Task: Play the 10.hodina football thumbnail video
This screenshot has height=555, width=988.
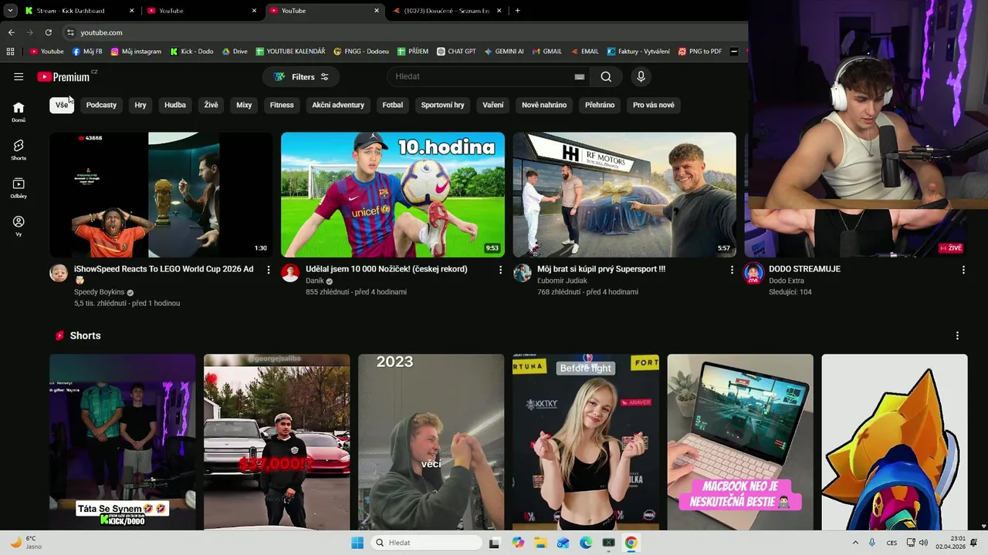Action: (x=393, y=194)
